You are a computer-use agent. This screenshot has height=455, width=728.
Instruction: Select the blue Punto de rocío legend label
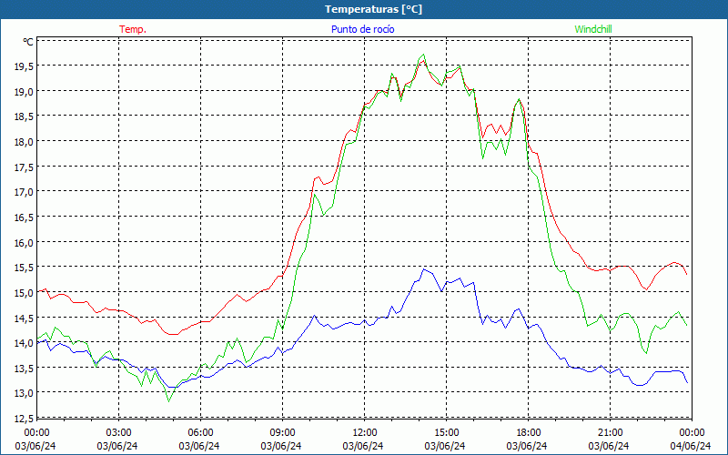(x=362, y=29)
